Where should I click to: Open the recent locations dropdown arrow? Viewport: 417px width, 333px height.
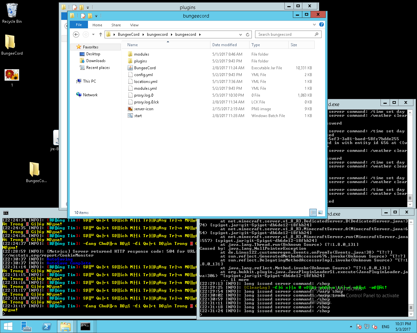pyautogui.click(x=93, y=34)
